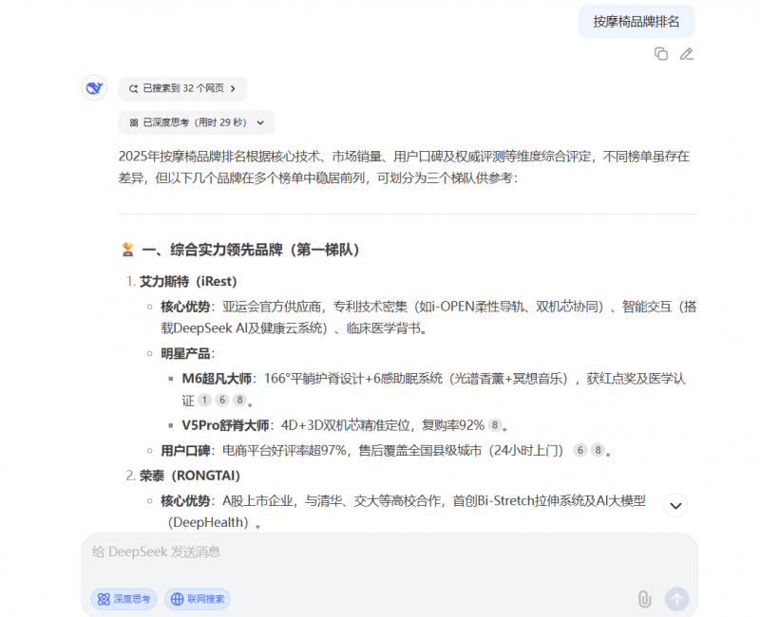Click the DeepSeek whale avatar

92,87
